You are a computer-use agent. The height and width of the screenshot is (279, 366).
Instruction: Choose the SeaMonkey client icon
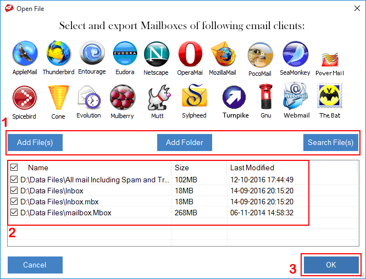click(x=295, y=54)
